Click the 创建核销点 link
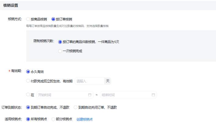 tap(84, 119)
